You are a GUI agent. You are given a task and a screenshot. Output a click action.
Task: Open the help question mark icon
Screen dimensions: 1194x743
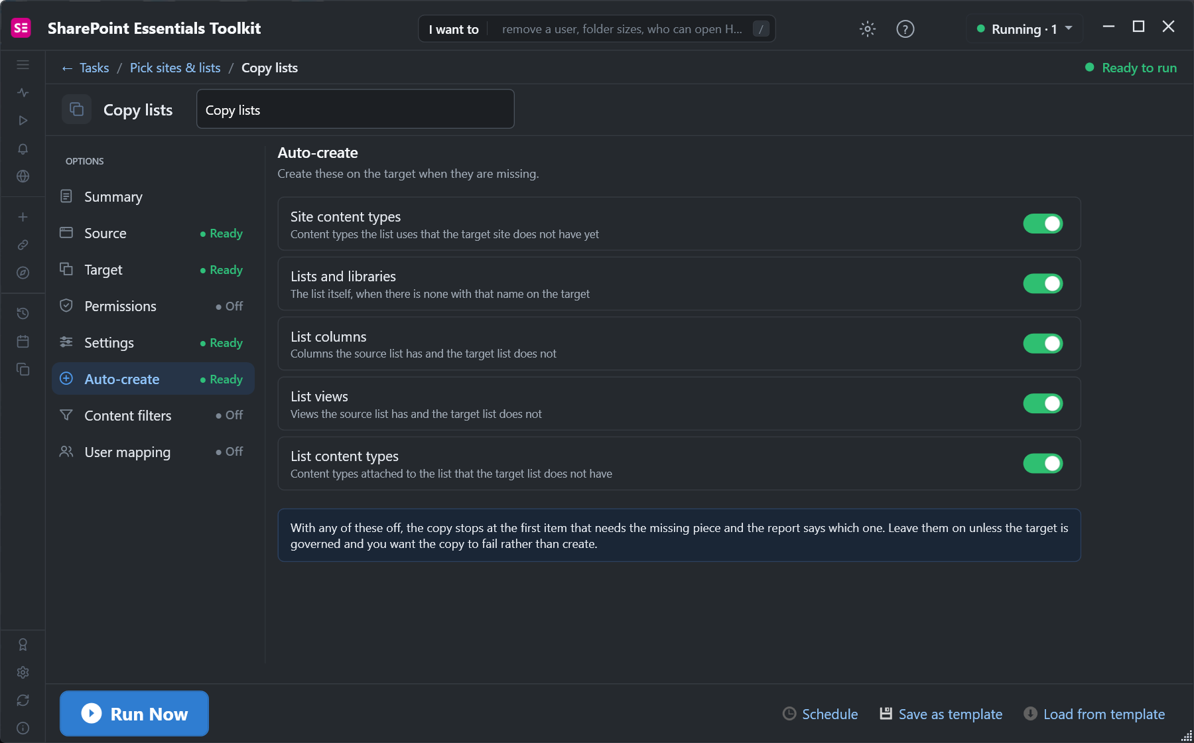pyautogui.click(x=905, y=29)
